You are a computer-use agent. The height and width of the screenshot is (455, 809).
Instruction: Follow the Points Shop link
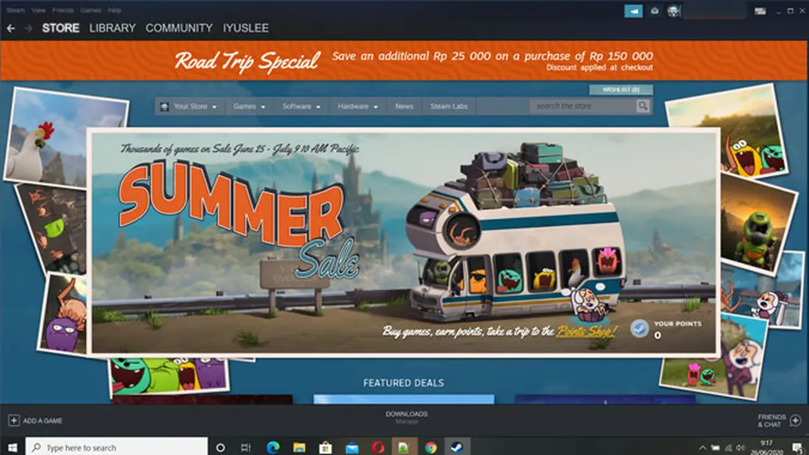click(x=587, y=331)
